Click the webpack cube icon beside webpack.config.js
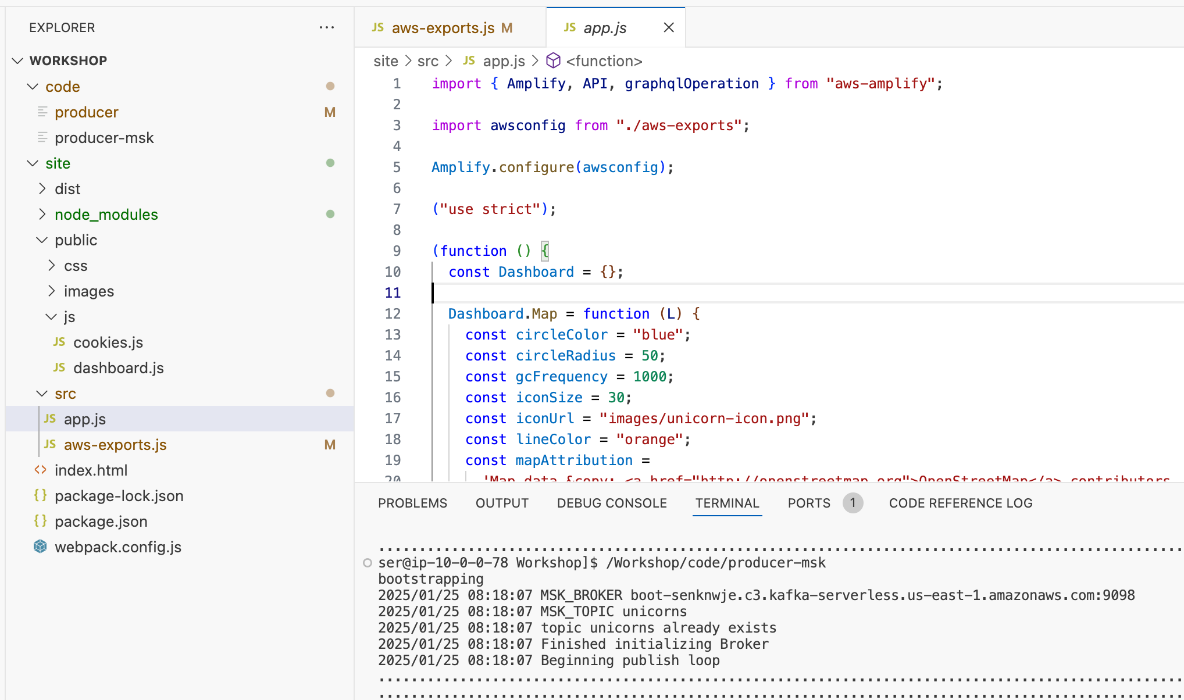Screen dimensions: 1184x700 [x=40, y=547]
